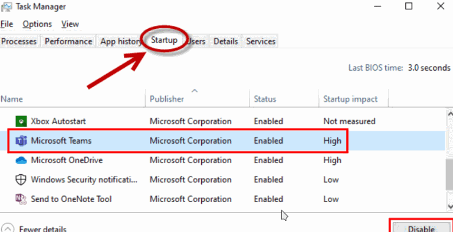Select the Microsoft OneDrive row name

[67, 160]
